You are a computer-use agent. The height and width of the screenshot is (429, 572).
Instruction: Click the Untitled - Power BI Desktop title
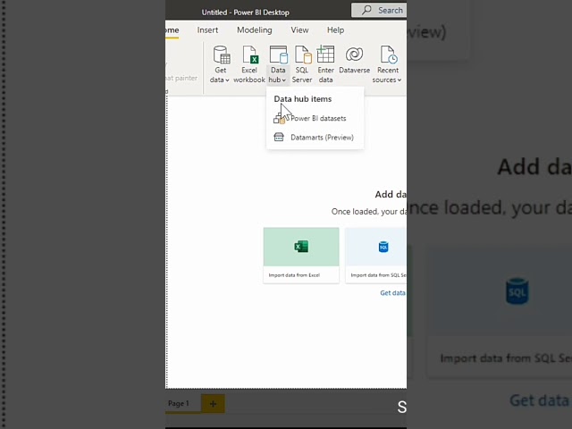245,13
